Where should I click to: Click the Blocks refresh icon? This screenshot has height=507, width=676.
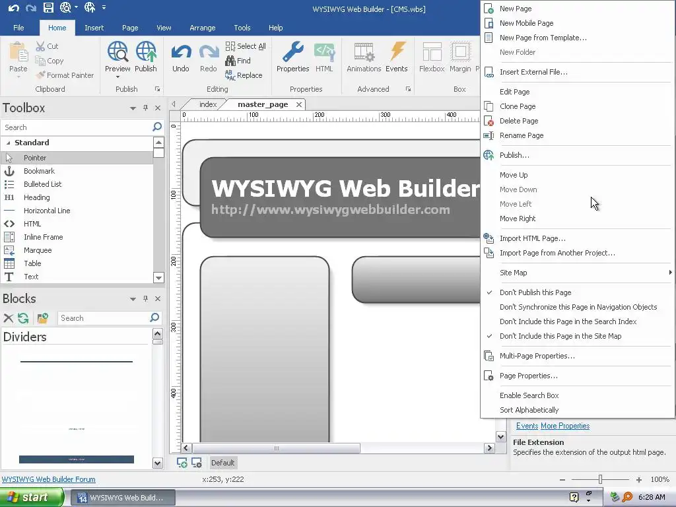point(23,318)
